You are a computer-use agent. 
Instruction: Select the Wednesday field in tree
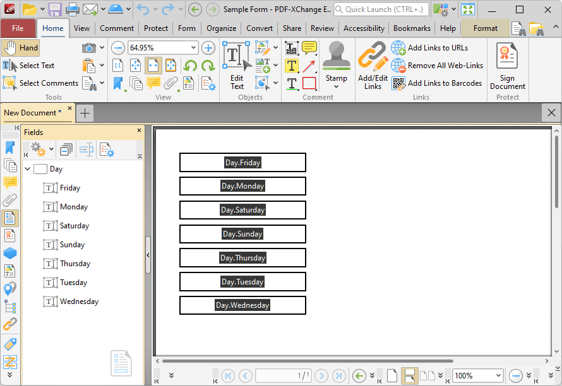[x=79, y=301]
